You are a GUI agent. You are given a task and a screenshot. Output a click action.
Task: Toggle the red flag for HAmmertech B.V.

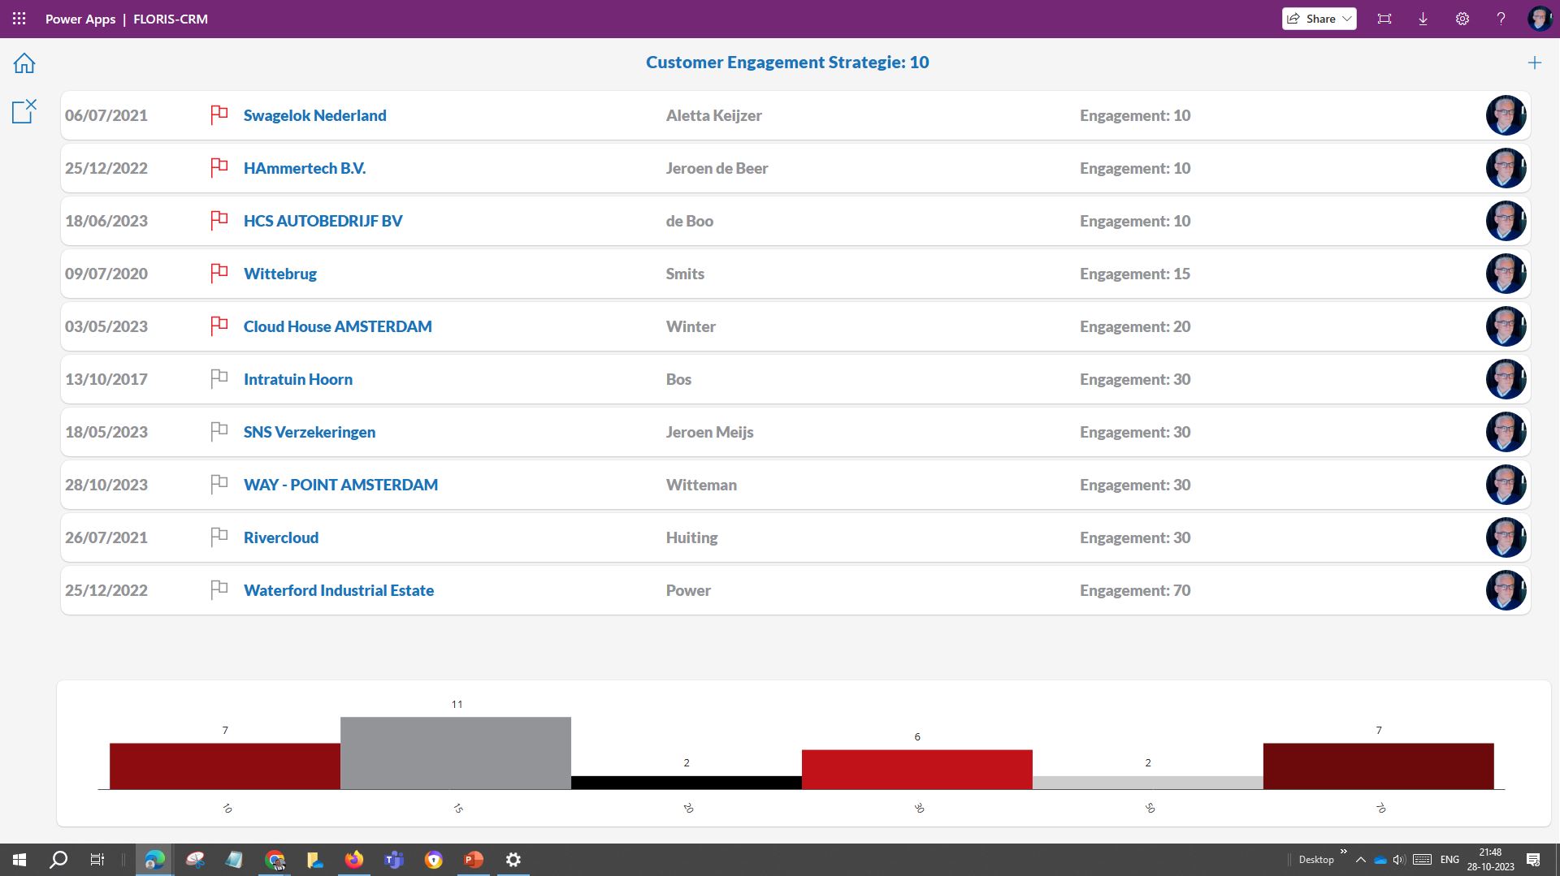tap(219, 168)
